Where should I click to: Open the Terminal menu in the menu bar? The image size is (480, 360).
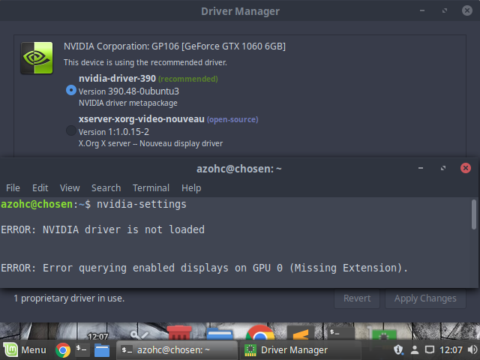[151, 188]
